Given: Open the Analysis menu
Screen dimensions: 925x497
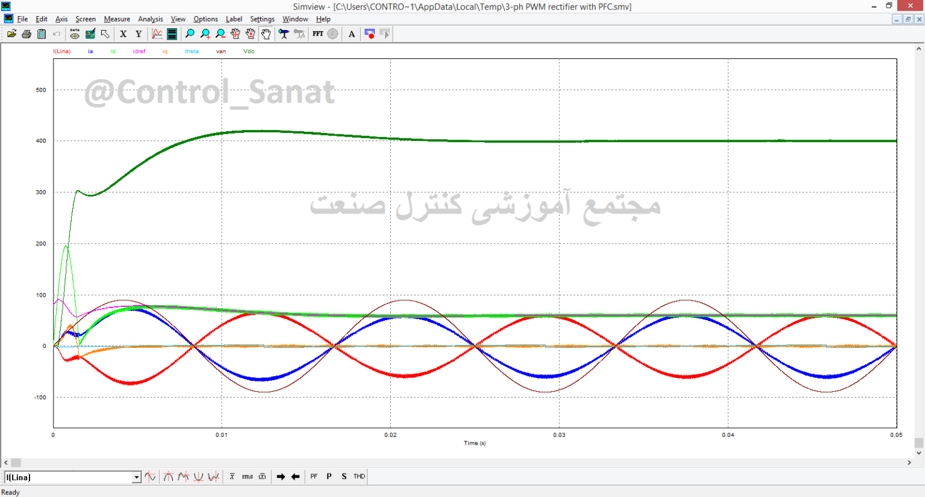Looking at the screenshot, I should click(x=150, y=19).
